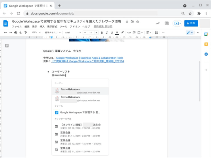Screen dimensions: 211x158
Task: Open Google Workspace Business Apps link
Action: pos(90,58)
